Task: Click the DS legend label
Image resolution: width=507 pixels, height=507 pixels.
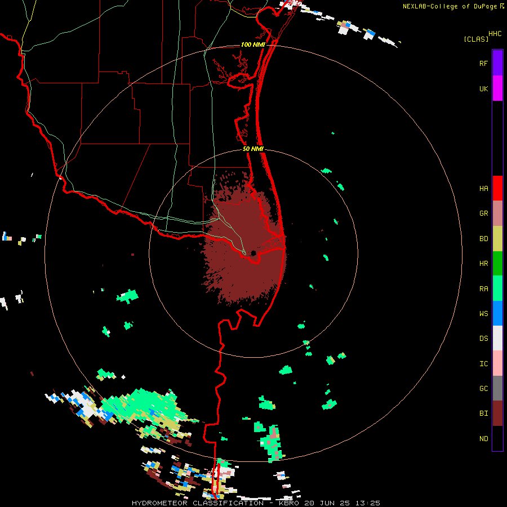Action: coord(483,339)
